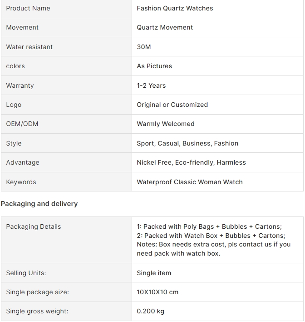
Task: Click the Original or Customized logo value
Action: click(x=172, y=105)
